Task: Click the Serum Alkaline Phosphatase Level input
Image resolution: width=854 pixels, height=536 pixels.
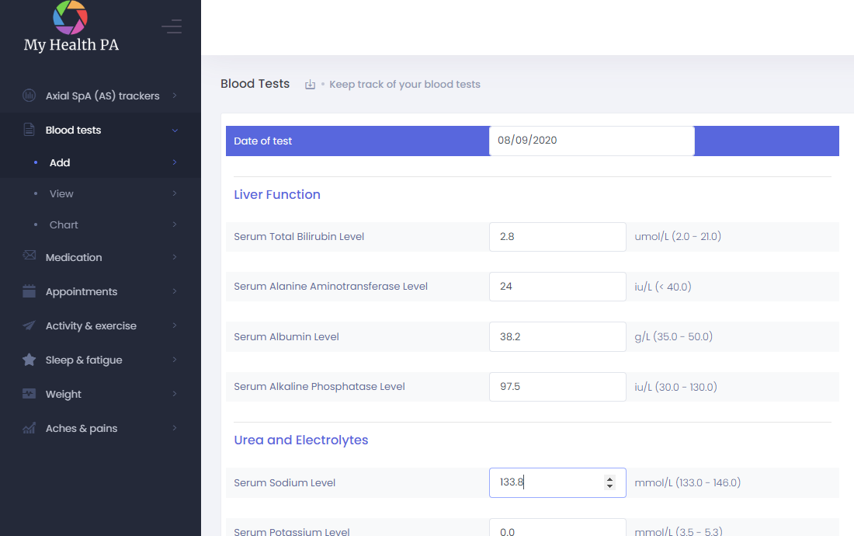Action: tap(557, 387)
